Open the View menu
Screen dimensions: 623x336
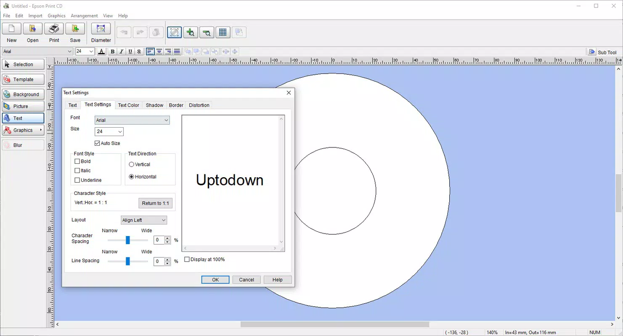point(108,16)
